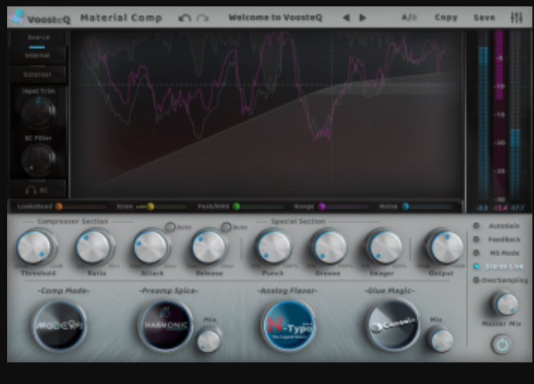This screenshot has width=534, height=384.
Task: Select the External sidechain source
Action: (x=38, y=74)
